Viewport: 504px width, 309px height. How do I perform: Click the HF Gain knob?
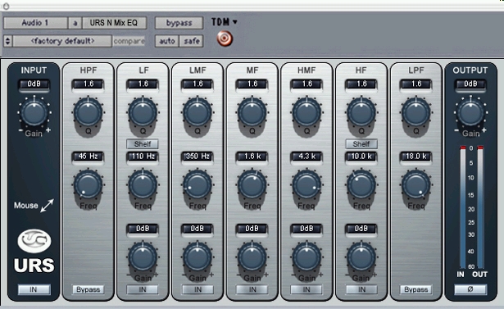[361, 257]
